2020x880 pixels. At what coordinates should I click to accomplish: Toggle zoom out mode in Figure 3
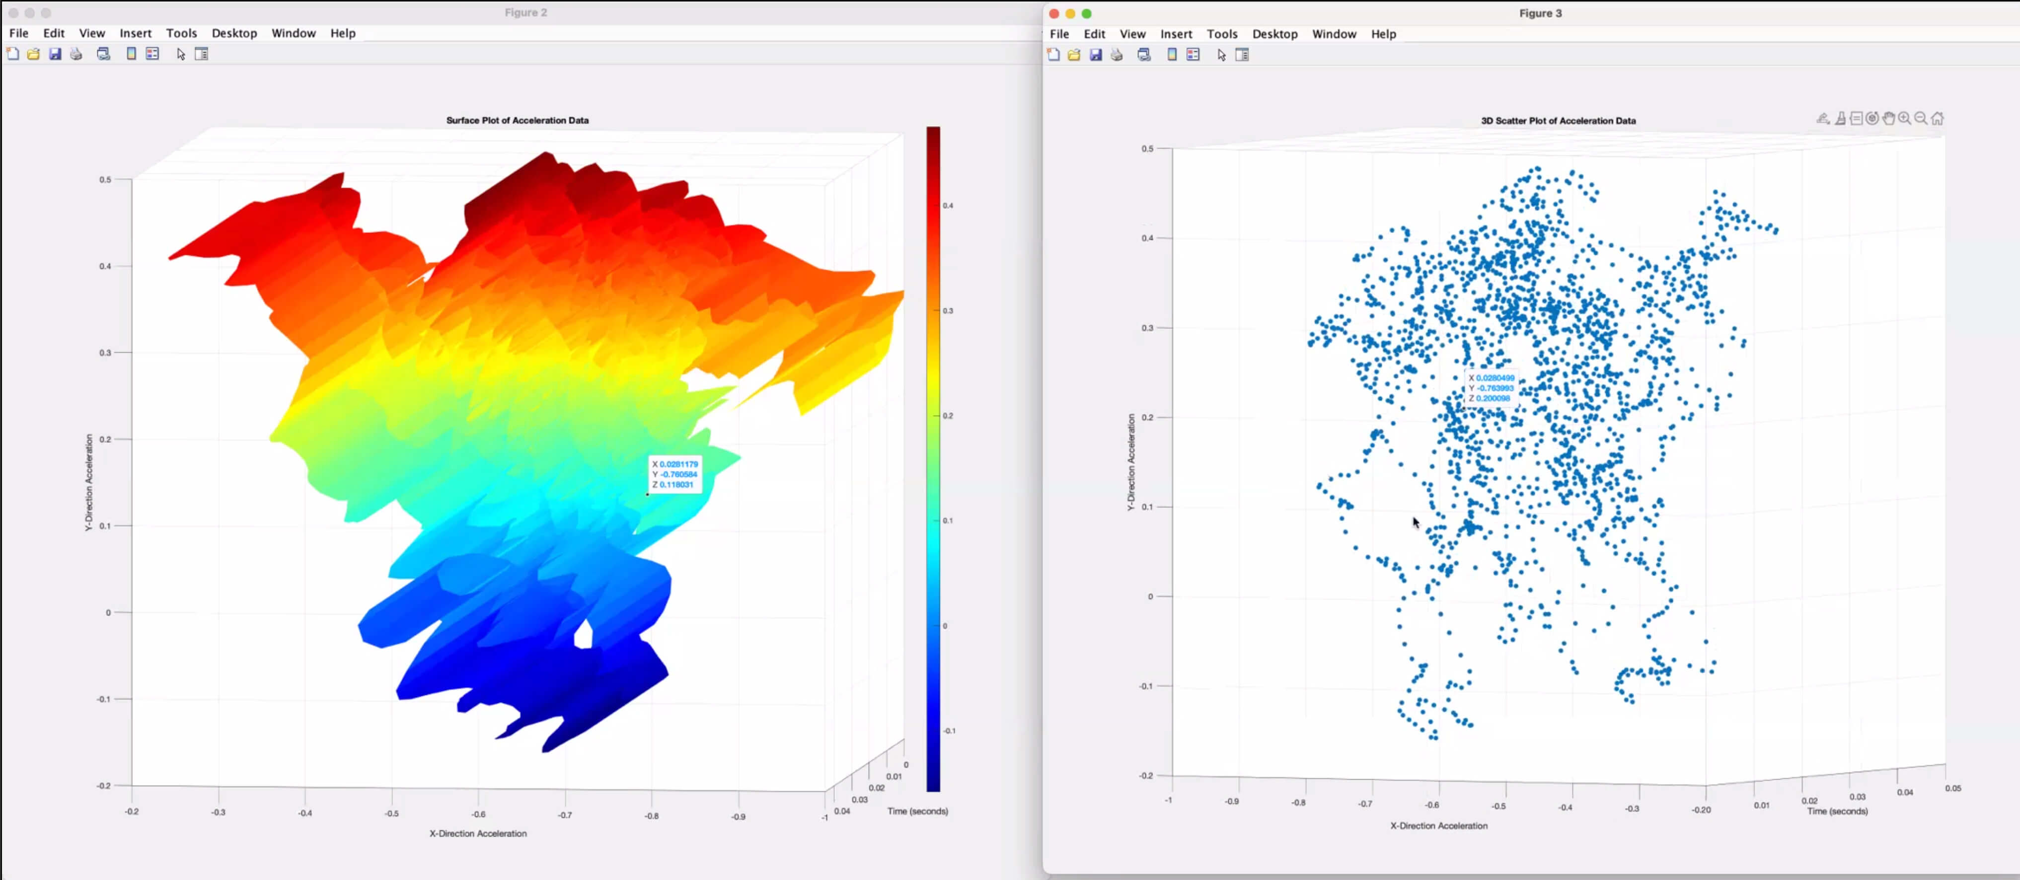pyautogui.click(x=1920, y=118)
